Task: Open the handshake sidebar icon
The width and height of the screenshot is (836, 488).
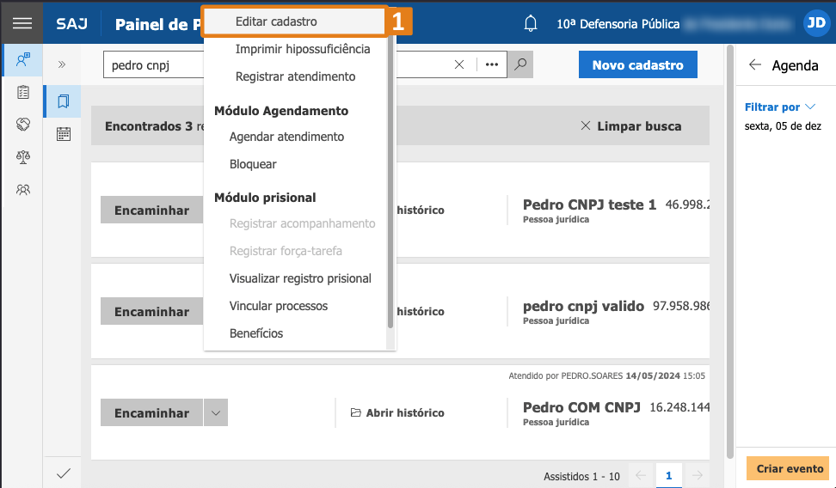Action: click(x=23, y=124)
